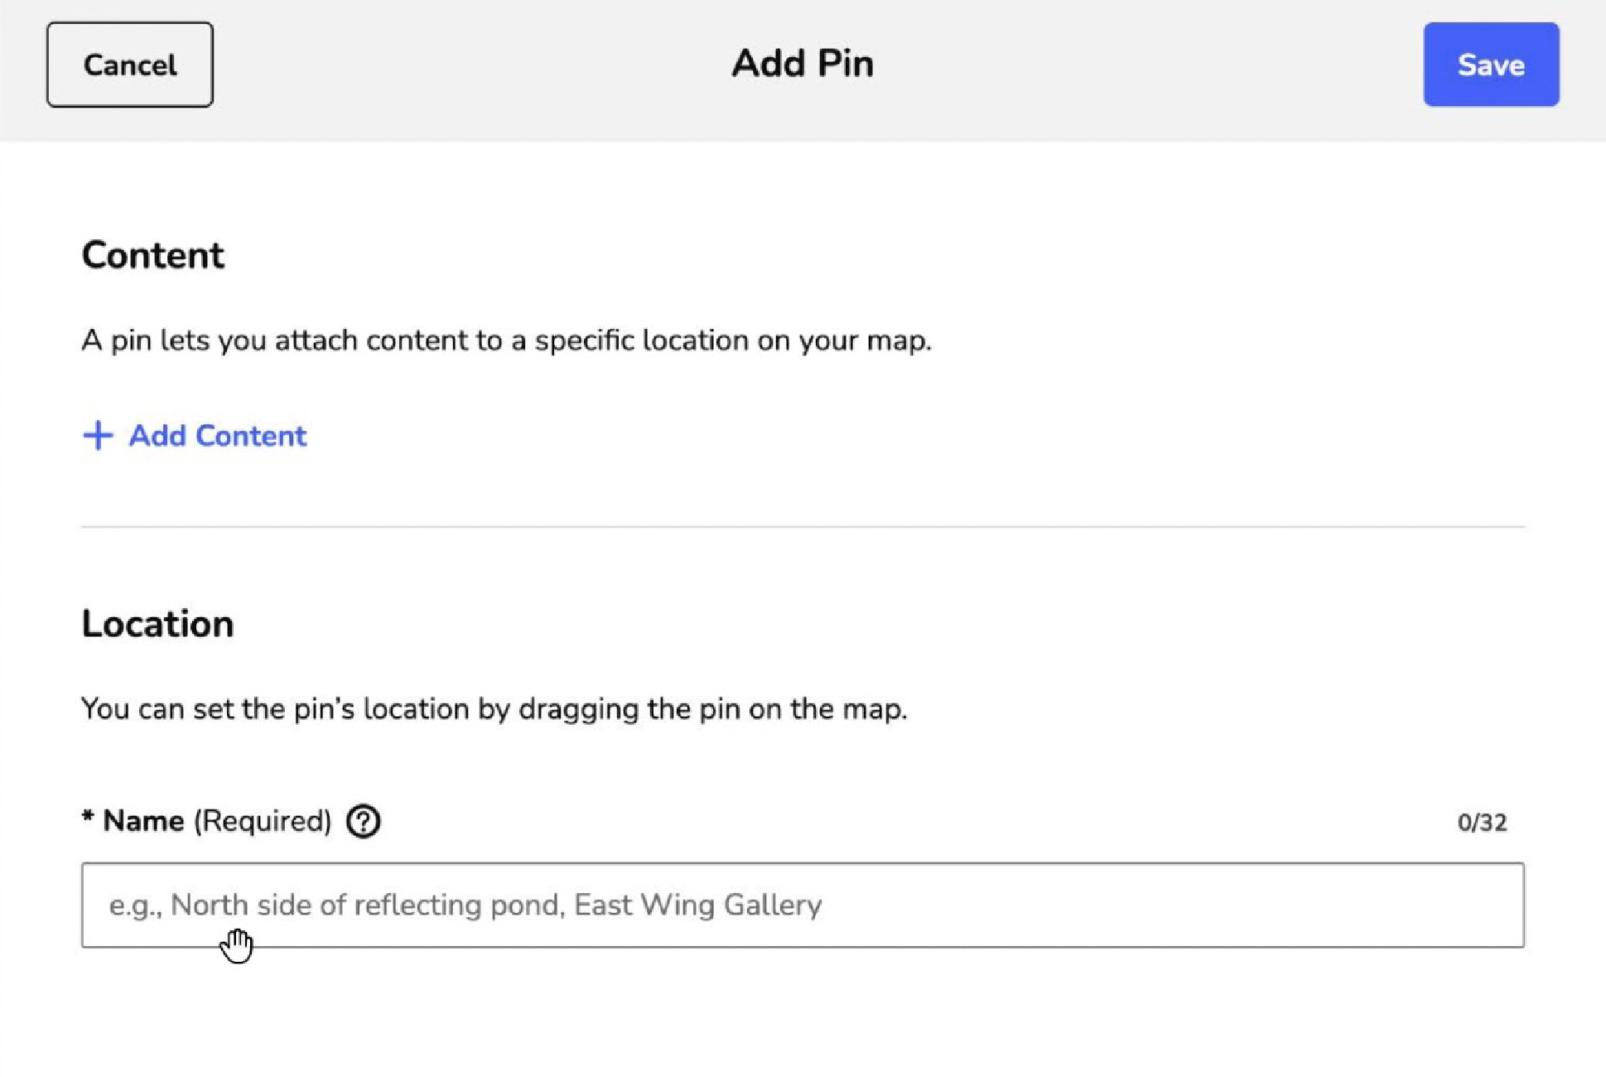Click the Add Pin dialog title
1606x1077 pixels.
click(x=802, y=64)
